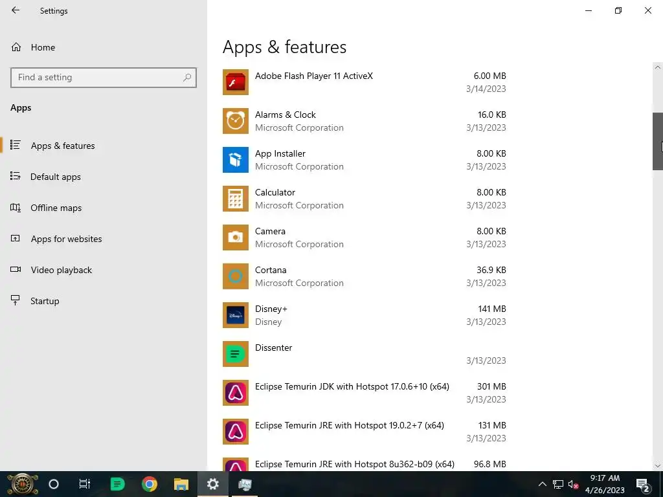The height and width of the screenshot is (497, 663).
Task: Show hidden tray icons chevron
Action: click(x=542, y=484)
